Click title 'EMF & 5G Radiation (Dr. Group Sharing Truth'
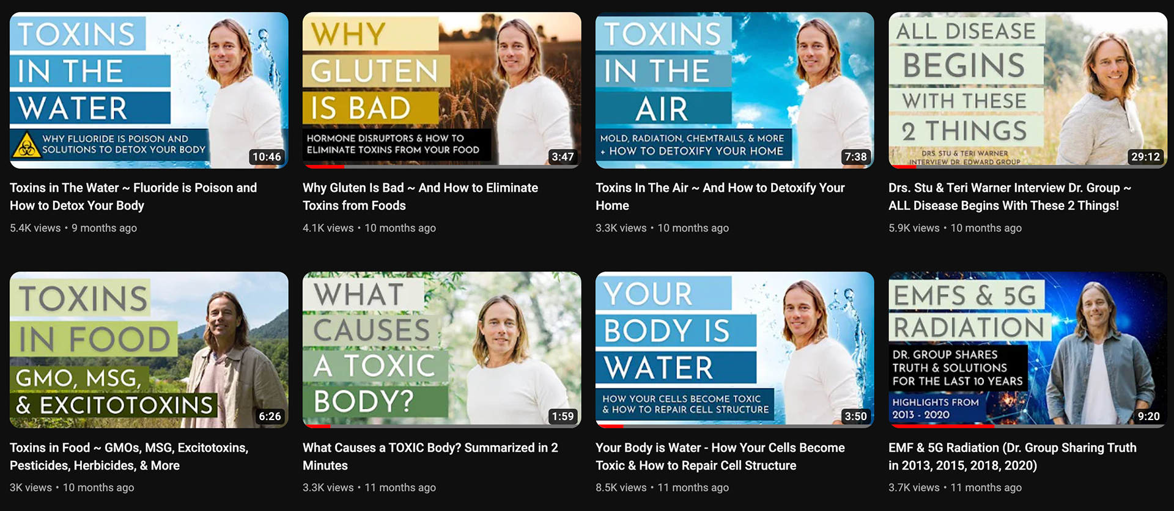Image resolution: width=1174 pixels, height=511 pixels. pos(1013,456)
